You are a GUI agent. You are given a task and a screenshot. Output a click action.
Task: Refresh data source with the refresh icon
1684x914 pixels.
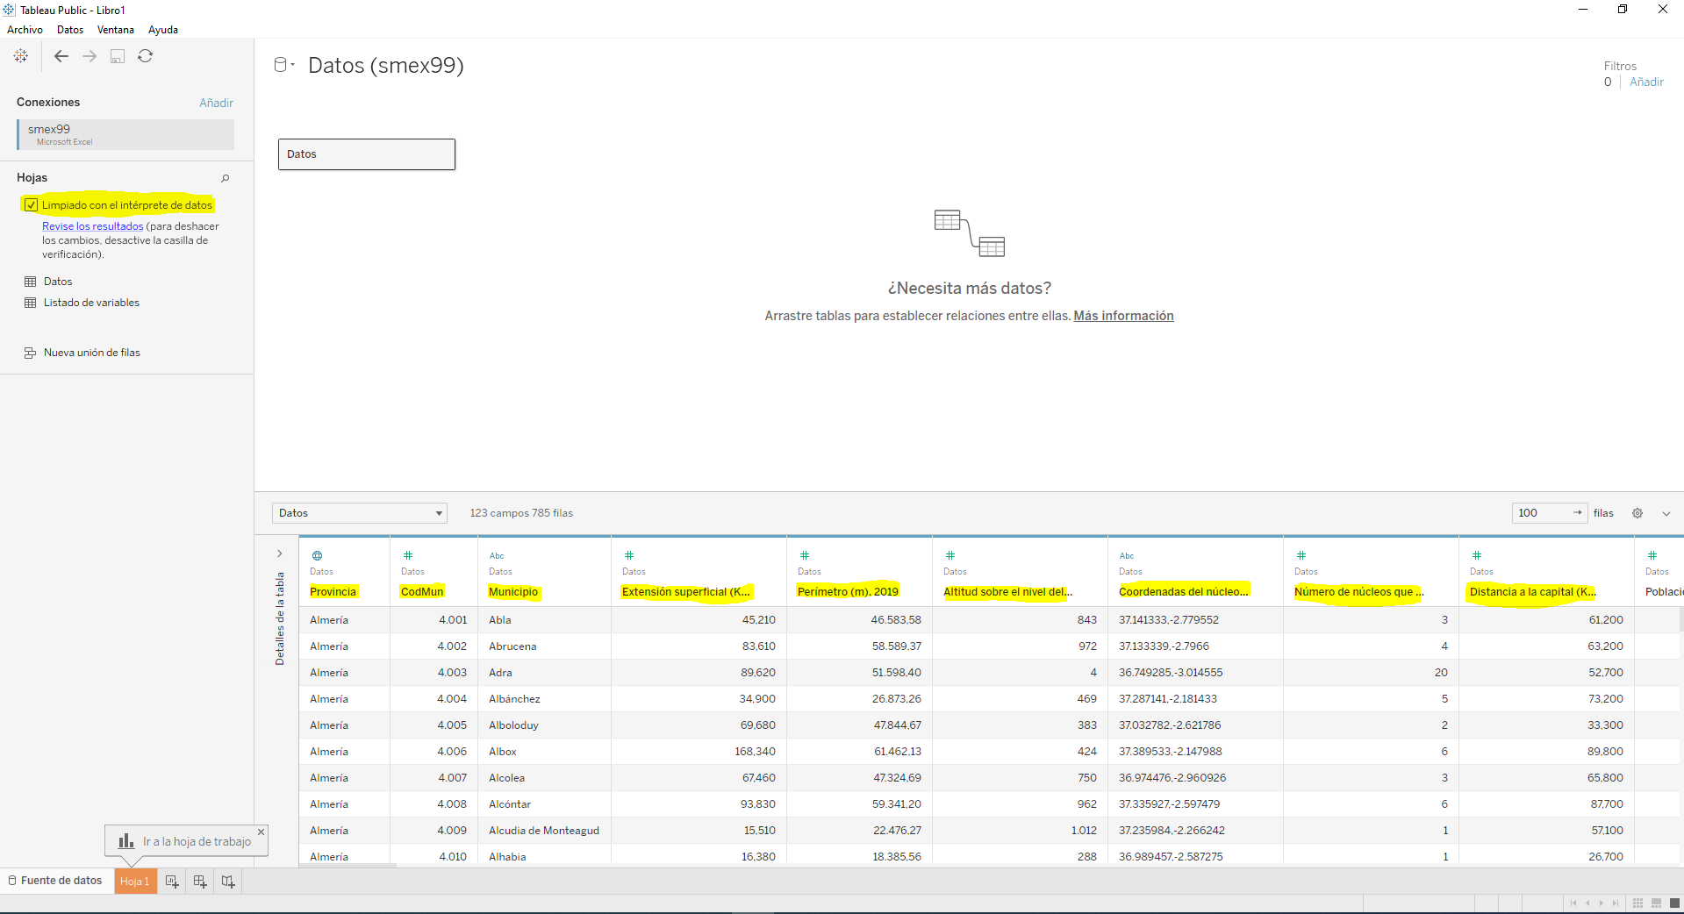[x=146, y=56]
